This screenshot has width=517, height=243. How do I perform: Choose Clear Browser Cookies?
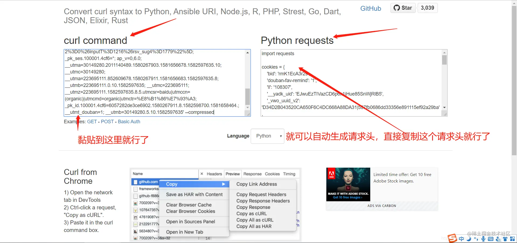point(190,211)
